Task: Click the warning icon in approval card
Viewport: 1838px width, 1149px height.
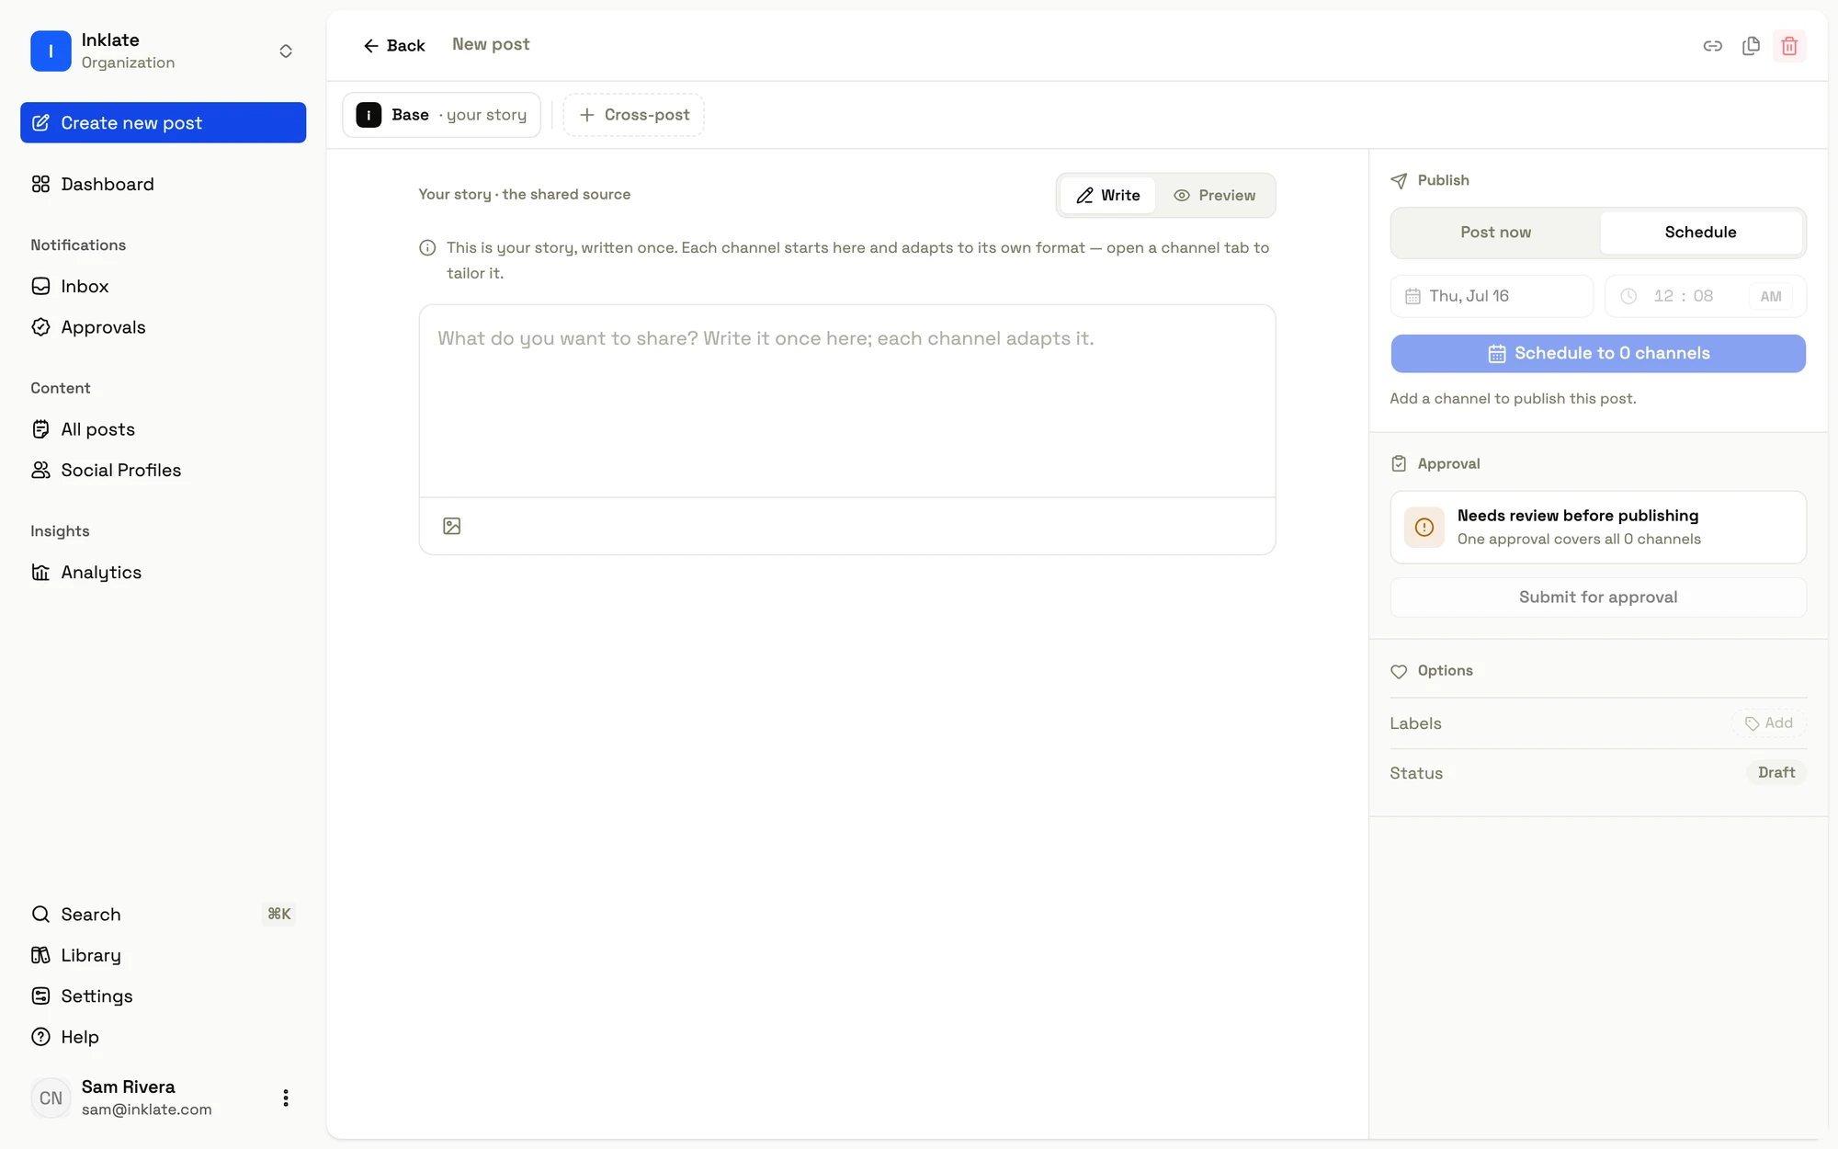Action: [1424, 527]
